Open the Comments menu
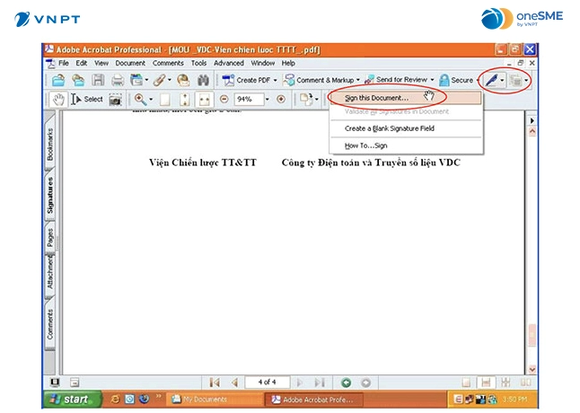This screenshot has width=580, height=413. [168, 63]
